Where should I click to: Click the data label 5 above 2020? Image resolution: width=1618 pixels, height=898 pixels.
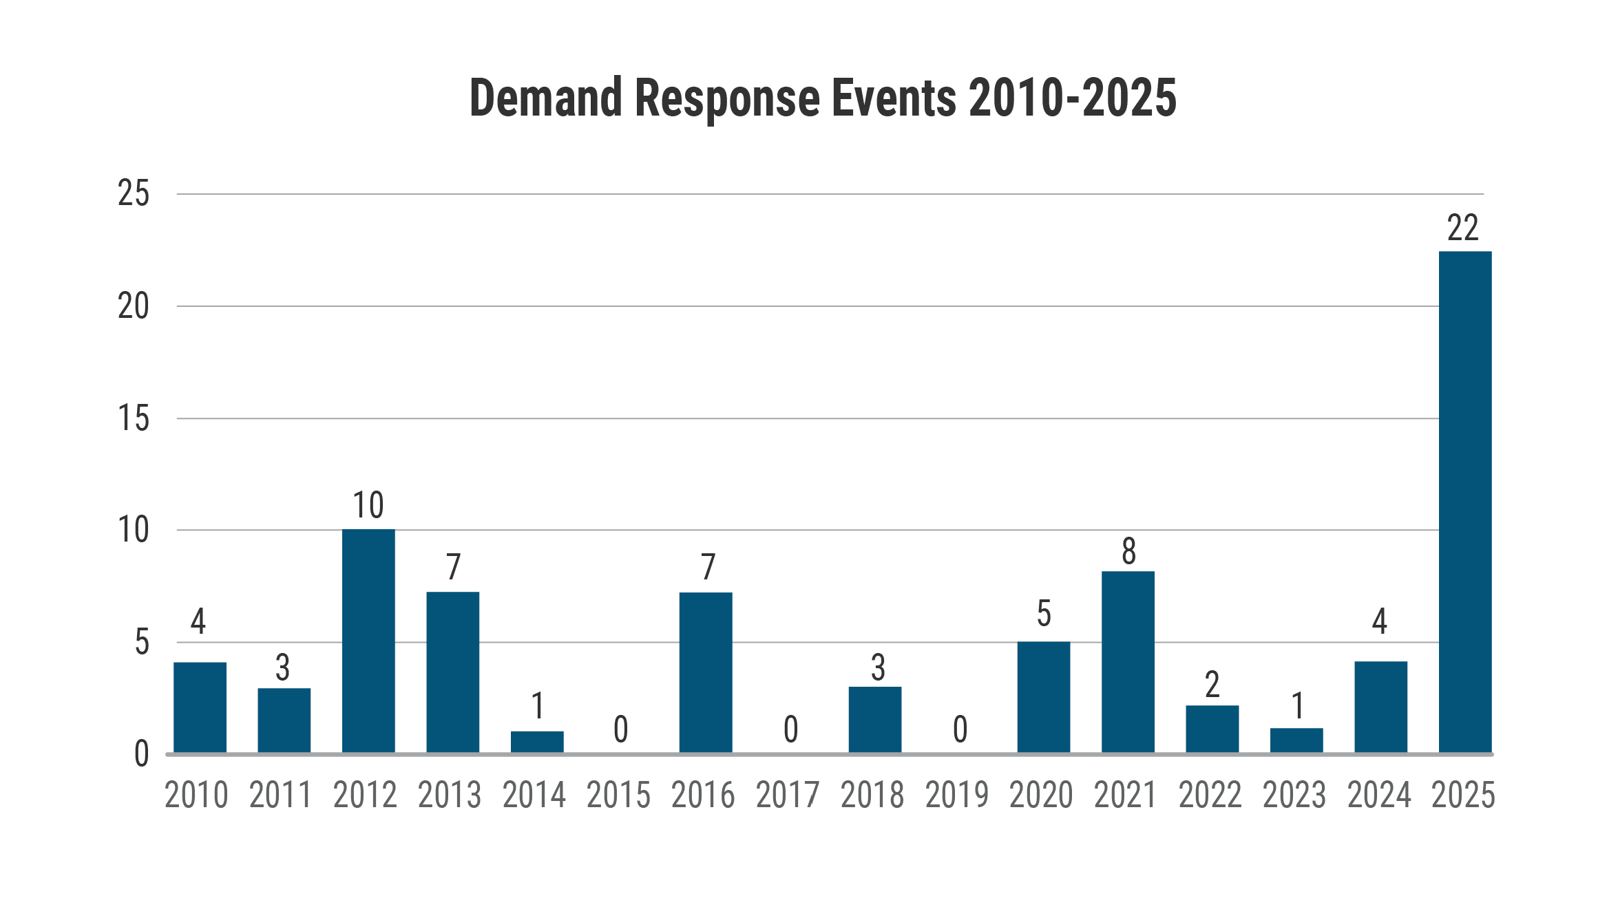pyautogui.click(x=1044, y=614)
